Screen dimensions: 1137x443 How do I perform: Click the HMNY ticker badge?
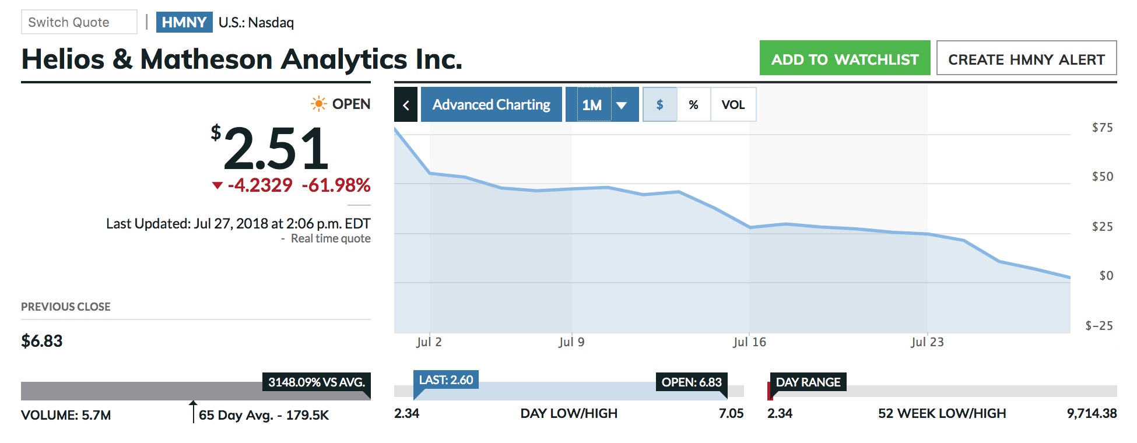pyautogui.click(x=184, y=22)
